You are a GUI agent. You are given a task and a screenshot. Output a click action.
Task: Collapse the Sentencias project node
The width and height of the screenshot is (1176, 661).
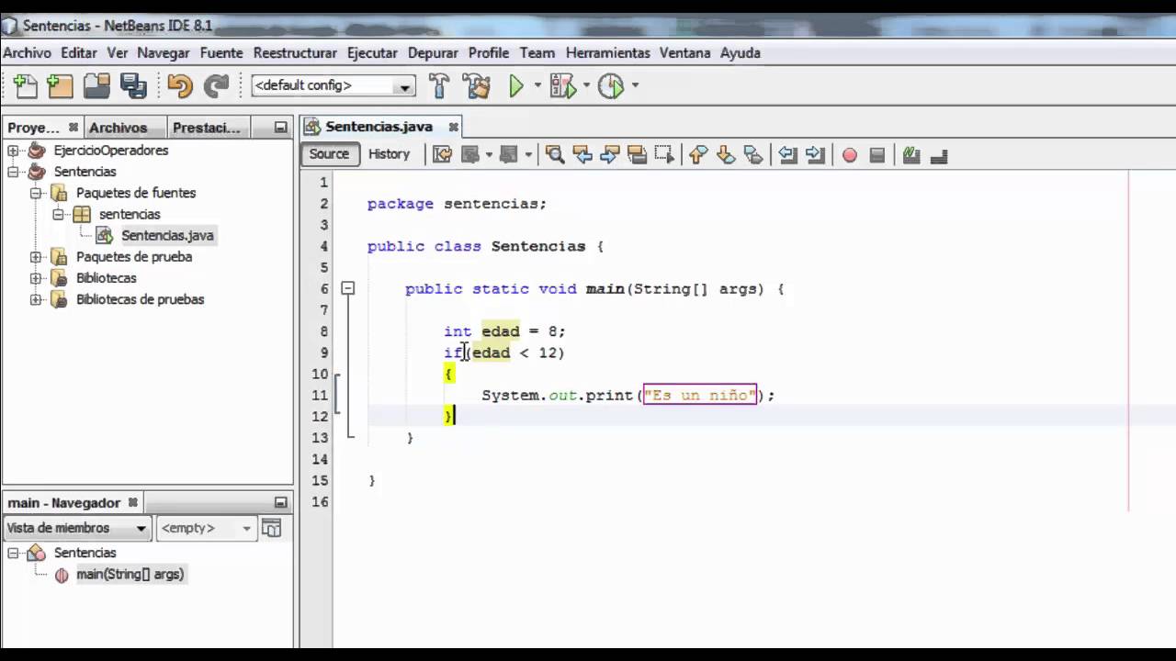[x=13, y=172]
